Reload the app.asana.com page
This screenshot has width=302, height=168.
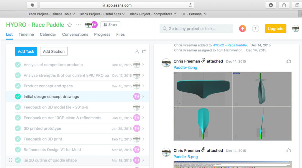[x=190, y=5]
